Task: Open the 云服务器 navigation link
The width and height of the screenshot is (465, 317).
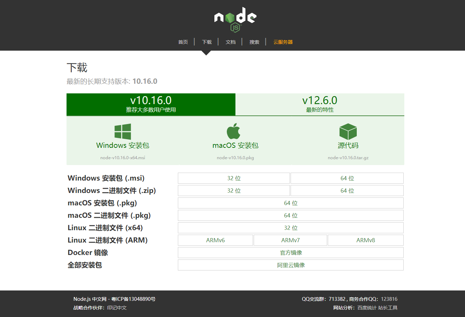Action: point(283,42)
